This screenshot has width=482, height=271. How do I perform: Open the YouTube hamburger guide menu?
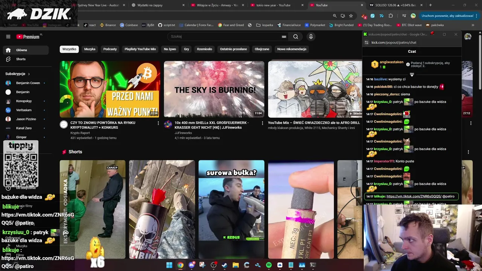coord(8,37)
